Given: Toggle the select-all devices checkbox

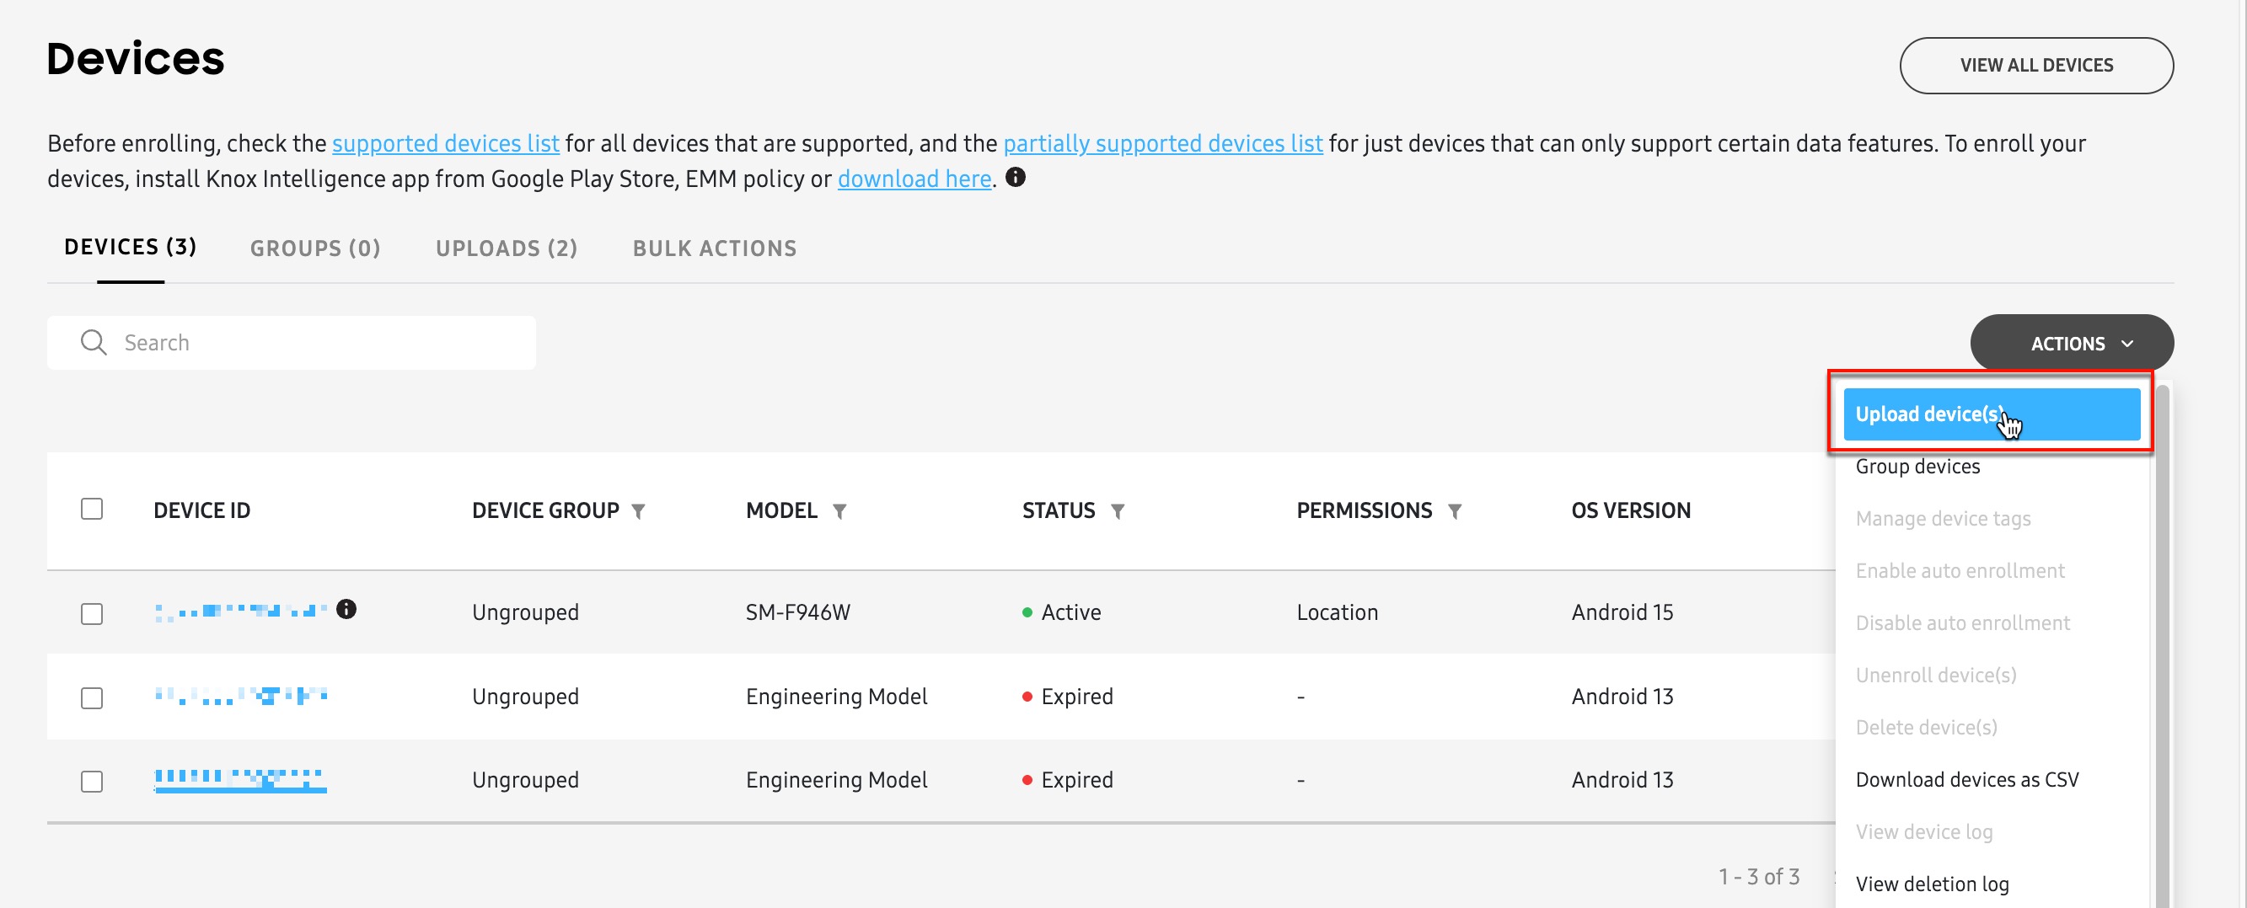Looking at the screenshot, I should pos(92,509).
